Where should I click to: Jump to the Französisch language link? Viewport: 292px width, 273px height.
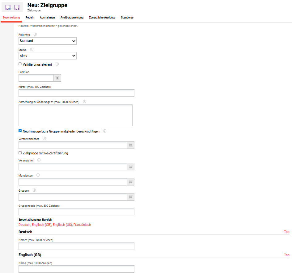(82, 225)
